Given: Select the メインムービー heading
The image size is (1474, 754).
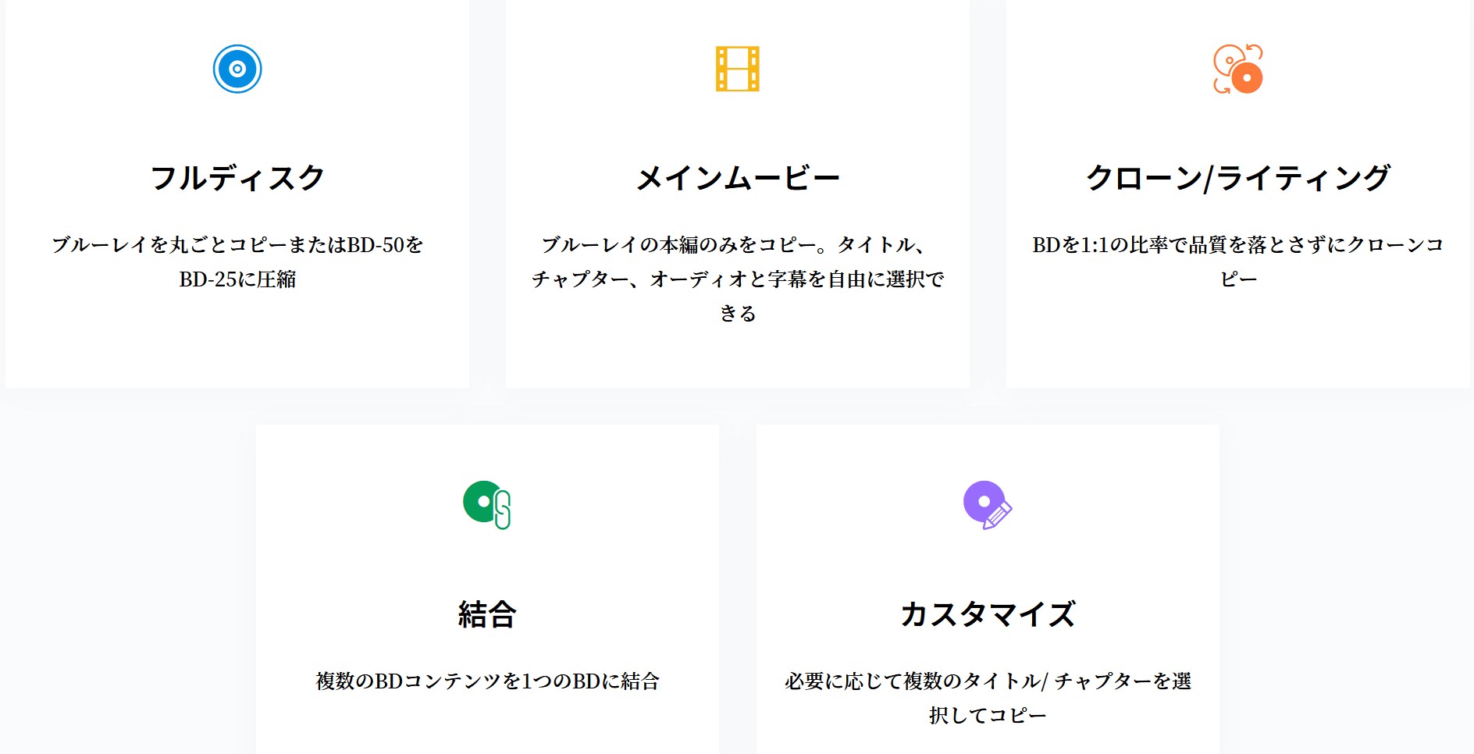Looking at the screenshot, I should (738, 178).
